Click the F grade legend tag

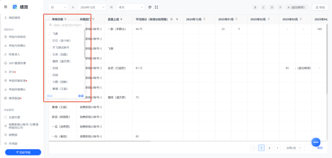pyautogui.click(x=280, y=7)
